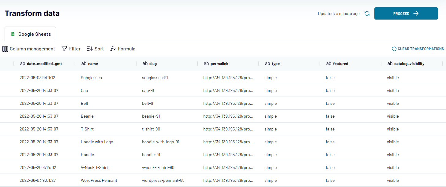Open the Formula editor
This screenshot has width=446, height=187.
click(122, 49)
